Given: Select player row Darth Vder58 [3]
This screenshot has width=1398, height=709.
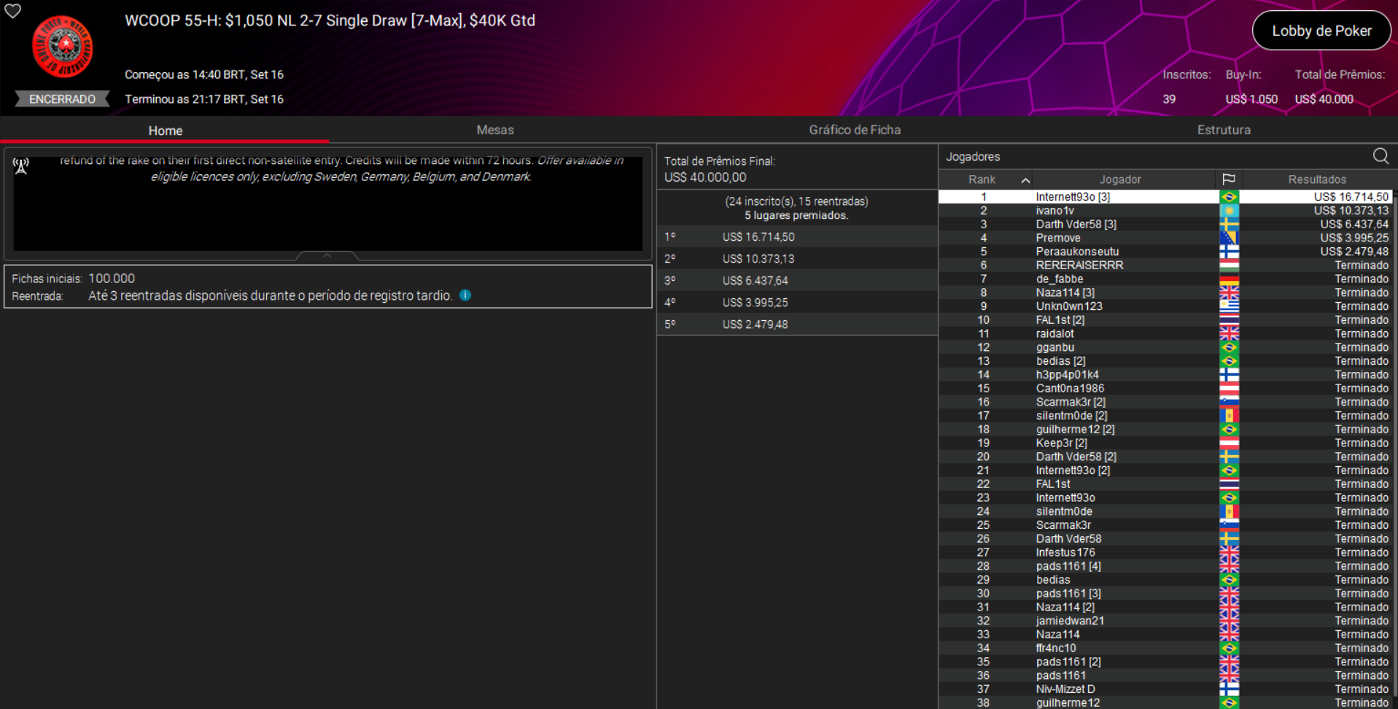Looking at the screenshot, I should [1165, 225].
